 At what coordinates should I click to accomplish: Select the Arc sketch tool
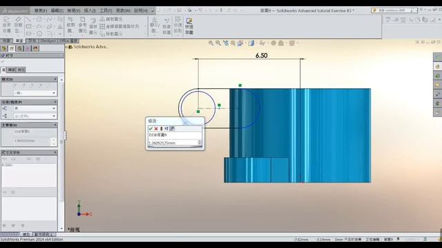click(39, 26)
